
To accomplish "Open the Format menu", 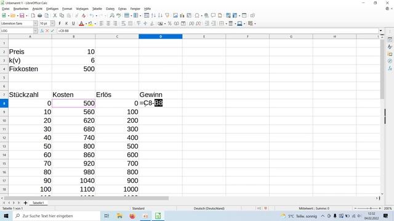I will click(67, 9).
